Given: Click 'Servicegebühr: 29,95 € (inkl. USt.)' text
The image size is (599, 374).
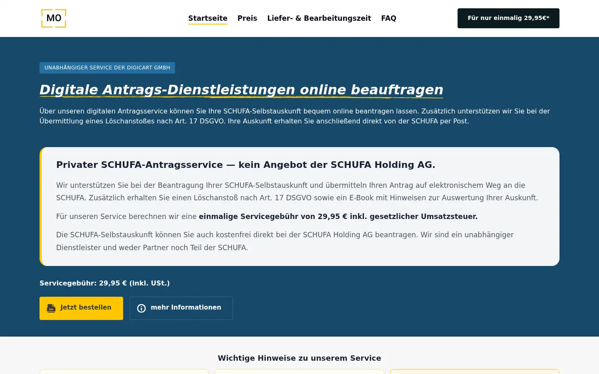Looking at the screenshot, I should [104, 283].
